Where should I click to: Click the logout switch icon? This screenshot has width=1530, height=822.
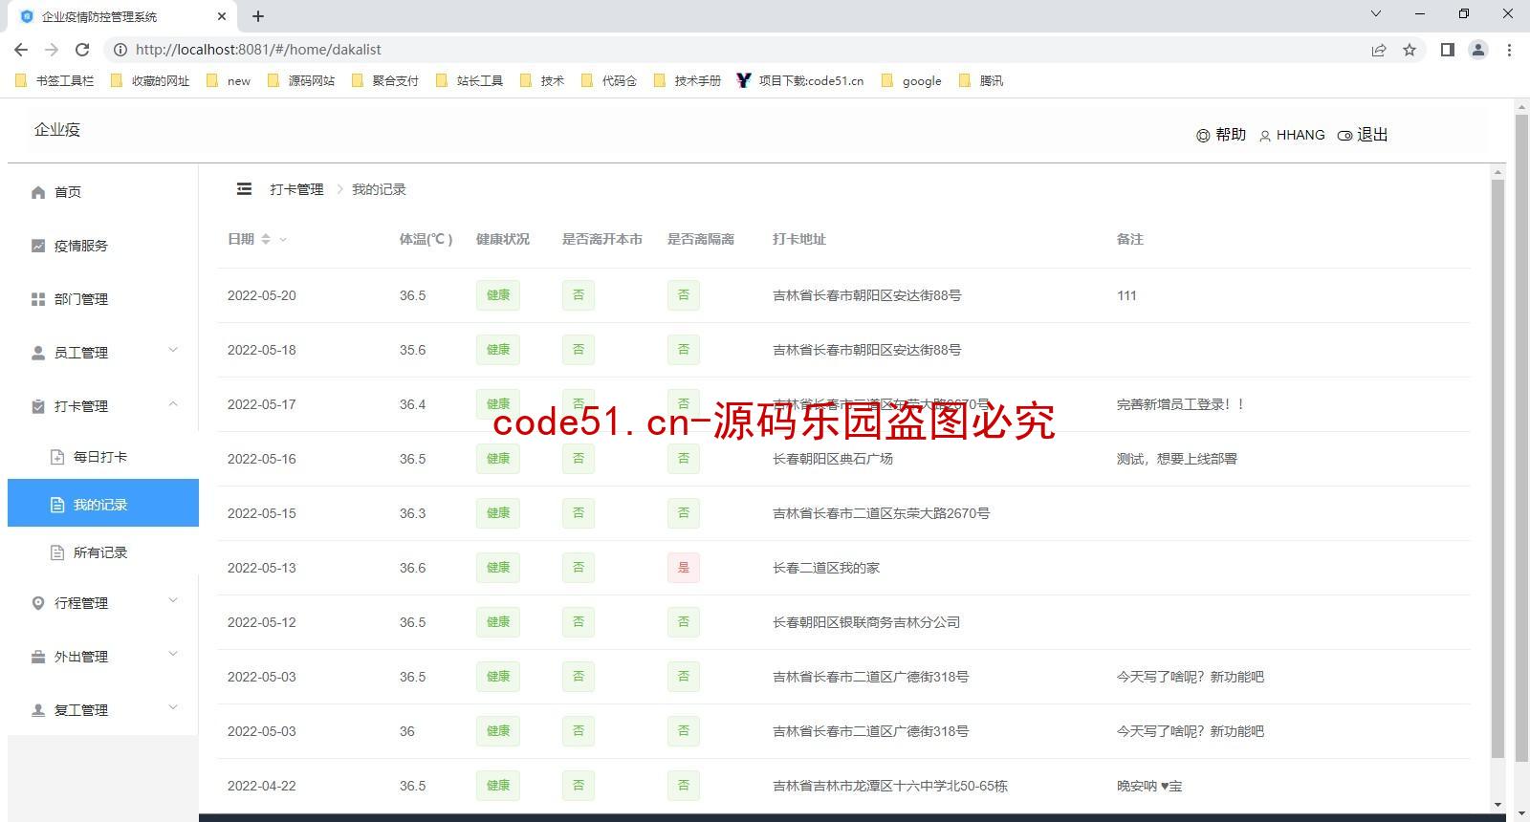[x=1344, y=136]
